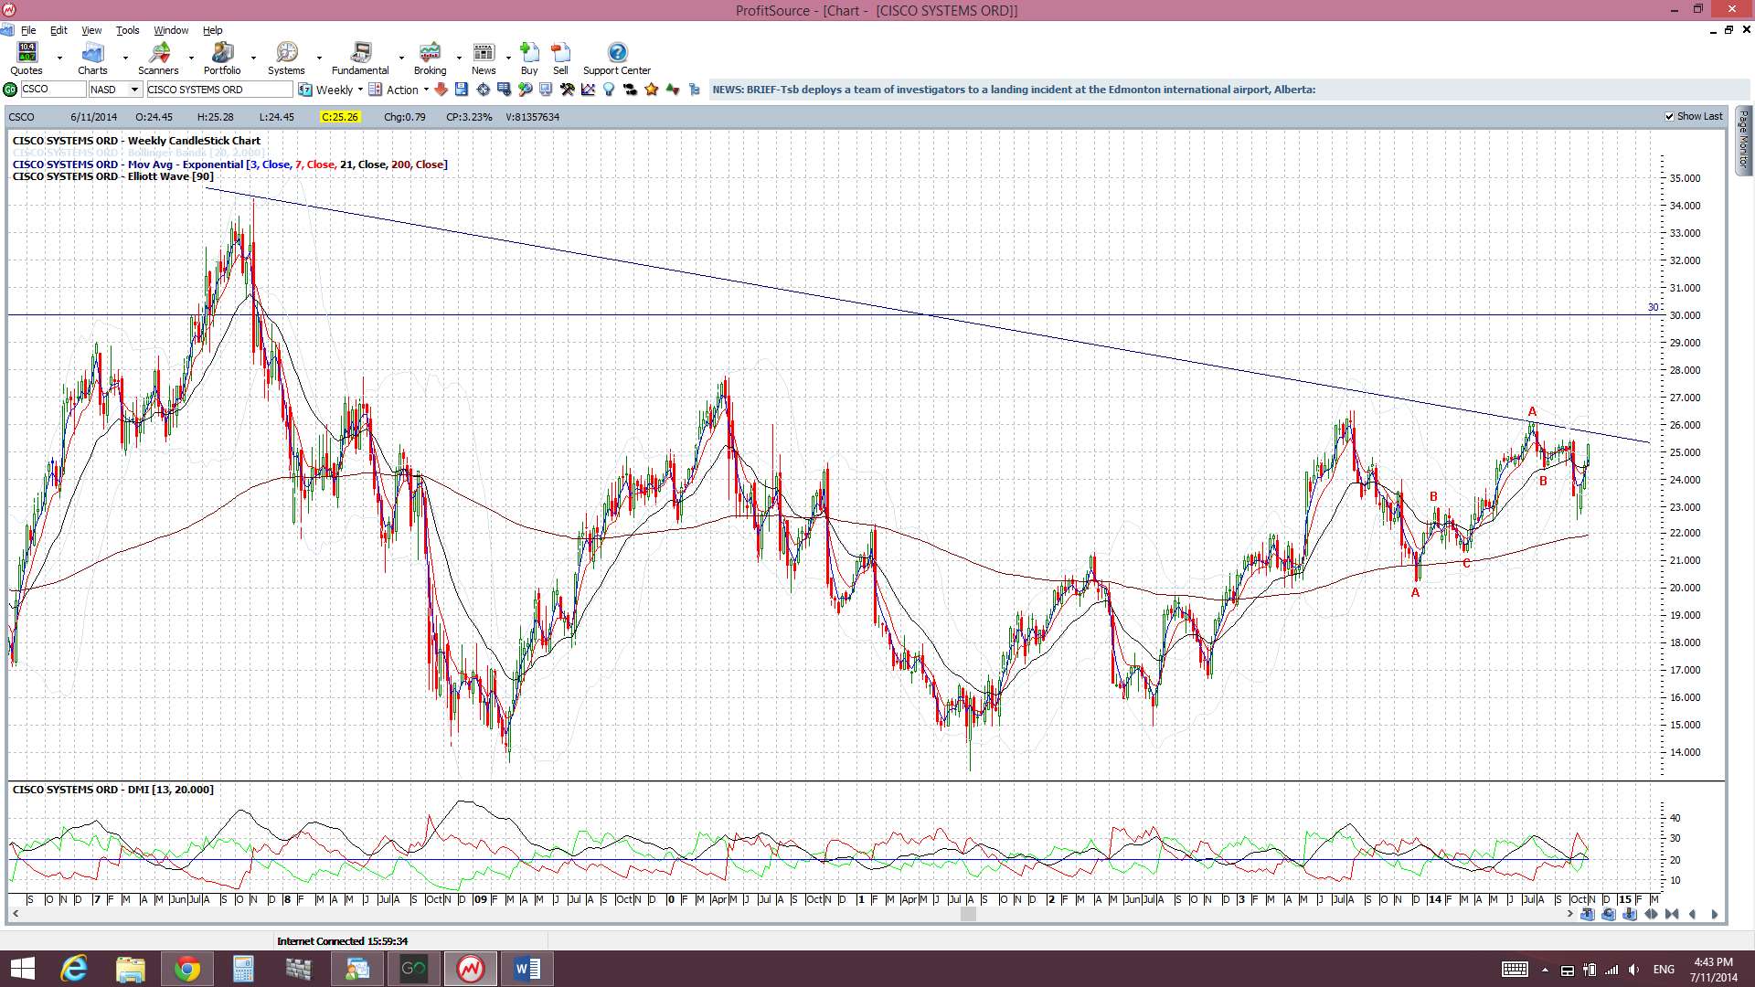Image resolution: width=1755 pixels, height=987 pixels.
Task: Click the green-red triangles icon
Action: (673, 90)
